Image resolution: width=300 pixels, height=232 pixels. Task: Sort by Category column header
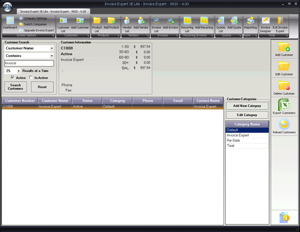[x=117, y=101]
